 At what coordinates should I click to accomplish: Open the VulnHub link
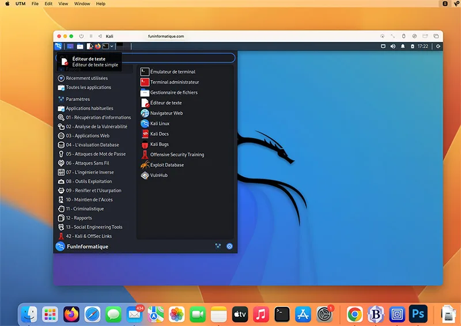point(185,175)
